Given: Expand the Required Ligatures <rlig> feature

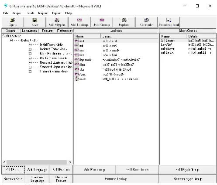Looking at the screenshot, I should click(x=30, y=62).
